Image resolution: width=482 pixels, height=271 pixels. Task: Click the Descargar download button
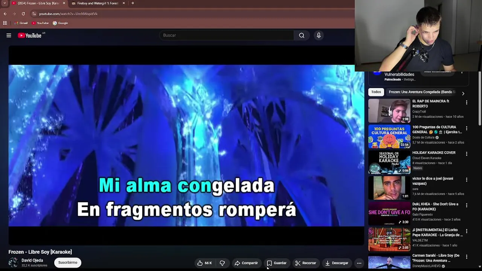pos(337,263)
